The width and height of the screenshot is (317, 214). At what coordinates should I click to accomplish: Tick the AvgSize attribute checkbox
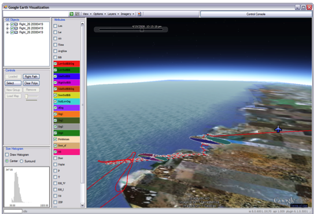55,51
